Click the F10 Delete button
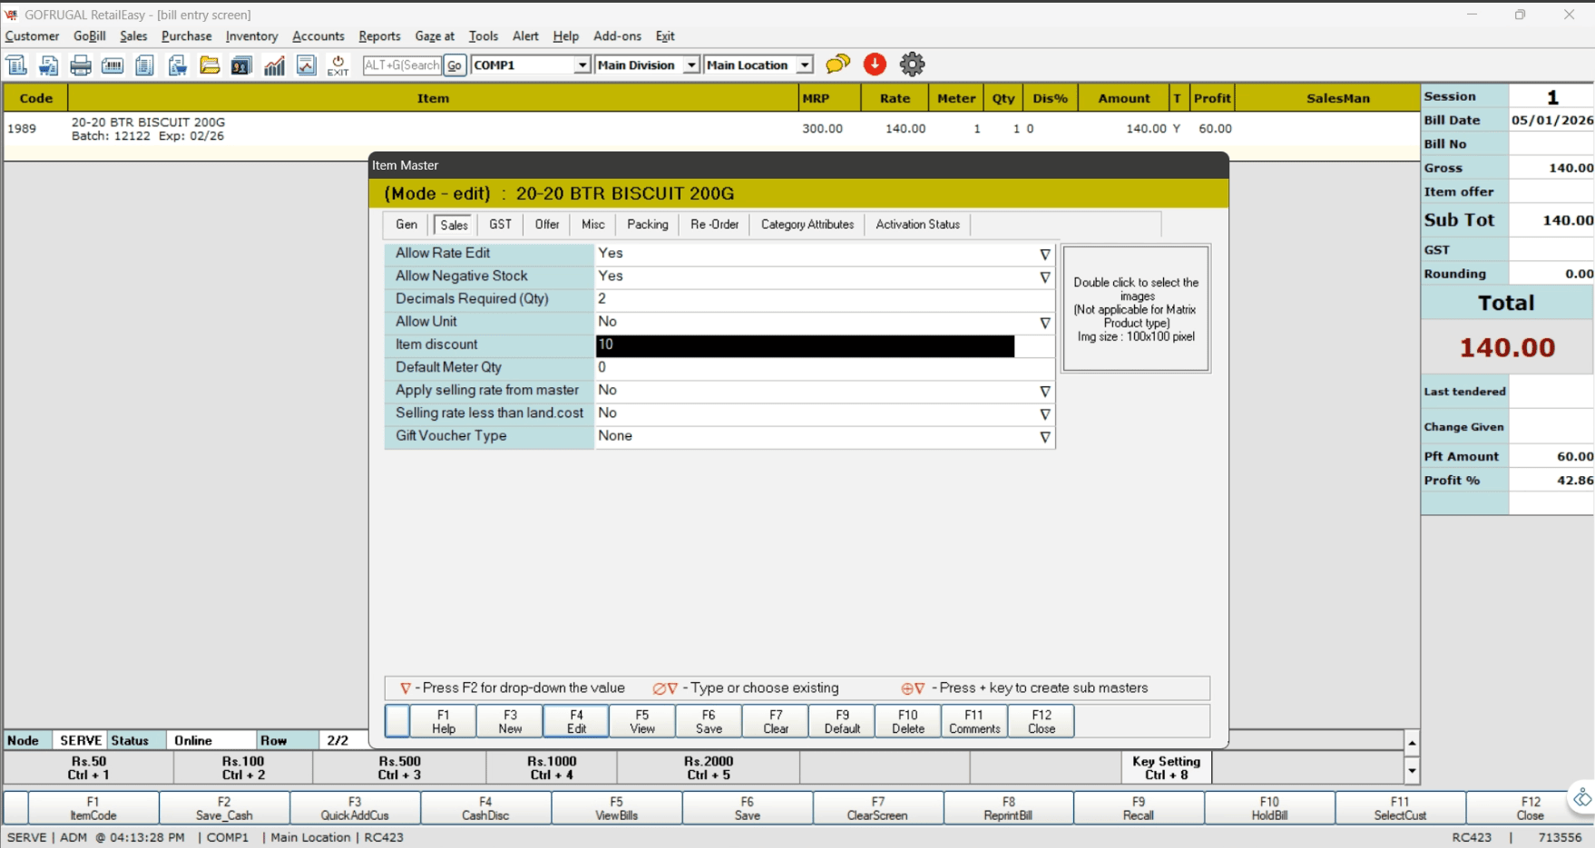Screen dimensions: 1595x848 pyautogui.click(x=908, y=721)
